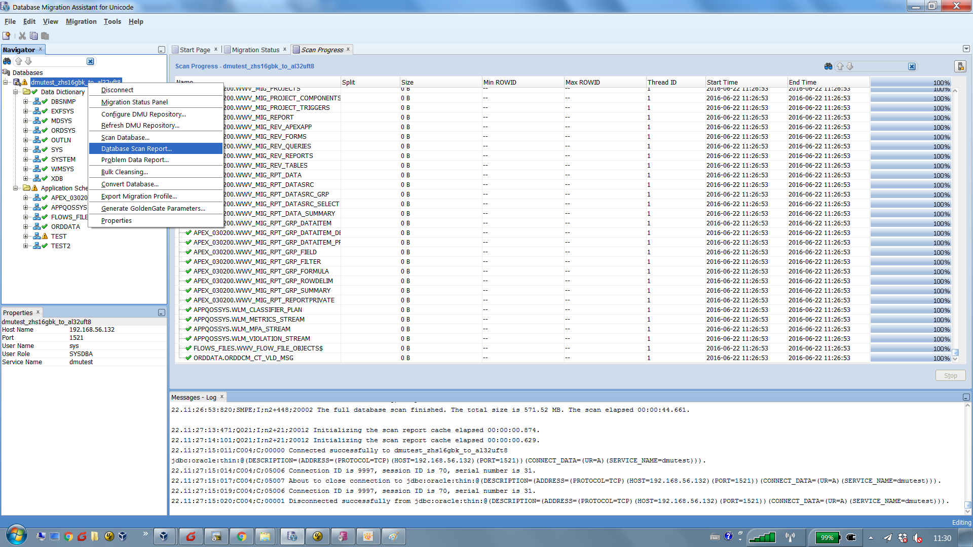Expand the EXFSYS schema node
973x547 pixels.
(x=25, y=111)
